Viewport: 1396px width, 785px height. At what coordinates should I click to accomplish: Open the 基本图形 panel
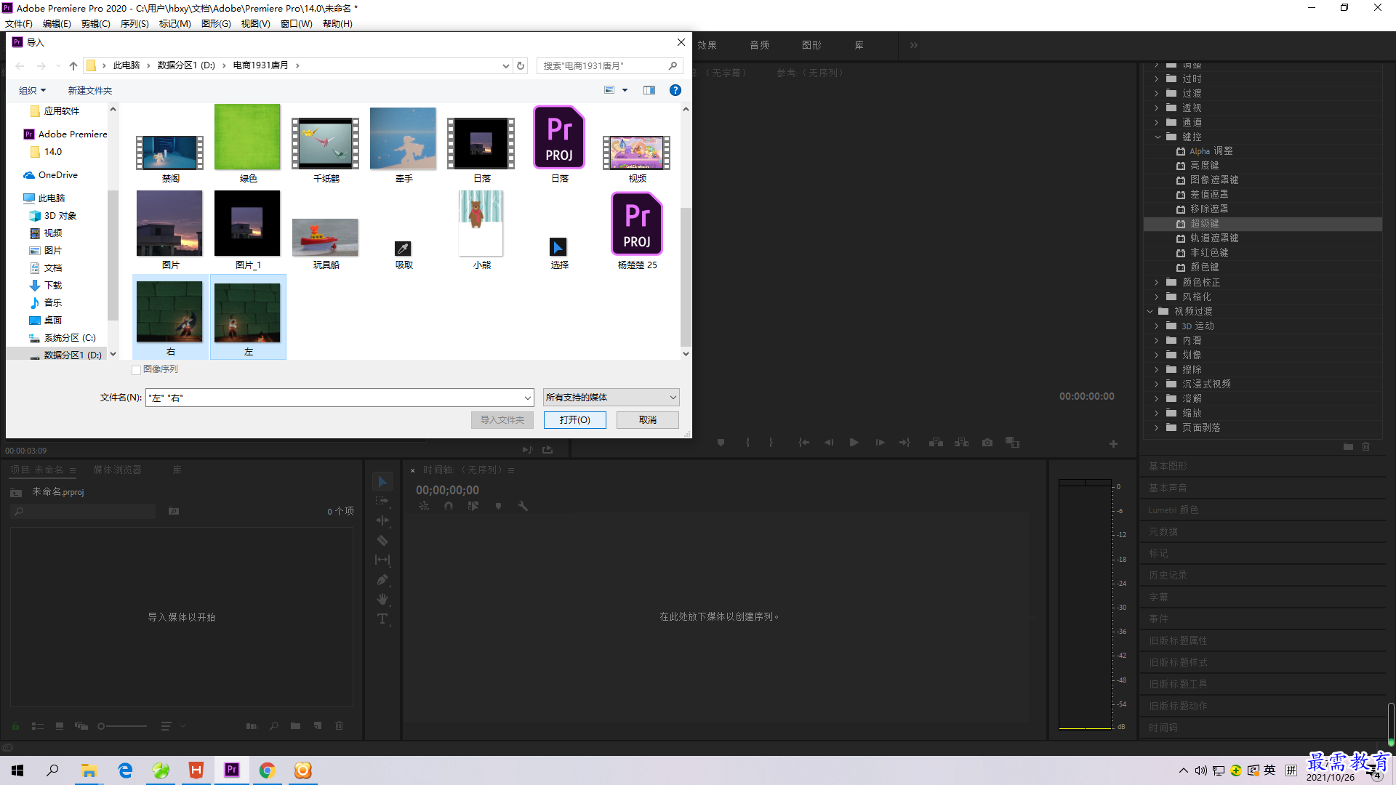click(x=1168, y=466)
